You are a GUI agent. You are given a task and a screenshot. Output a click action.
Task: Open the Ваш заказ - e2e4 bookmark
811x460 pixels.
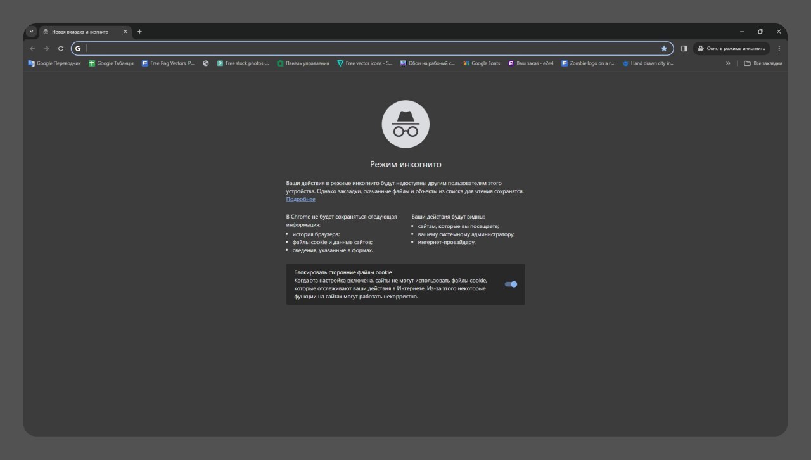[532, 63]
